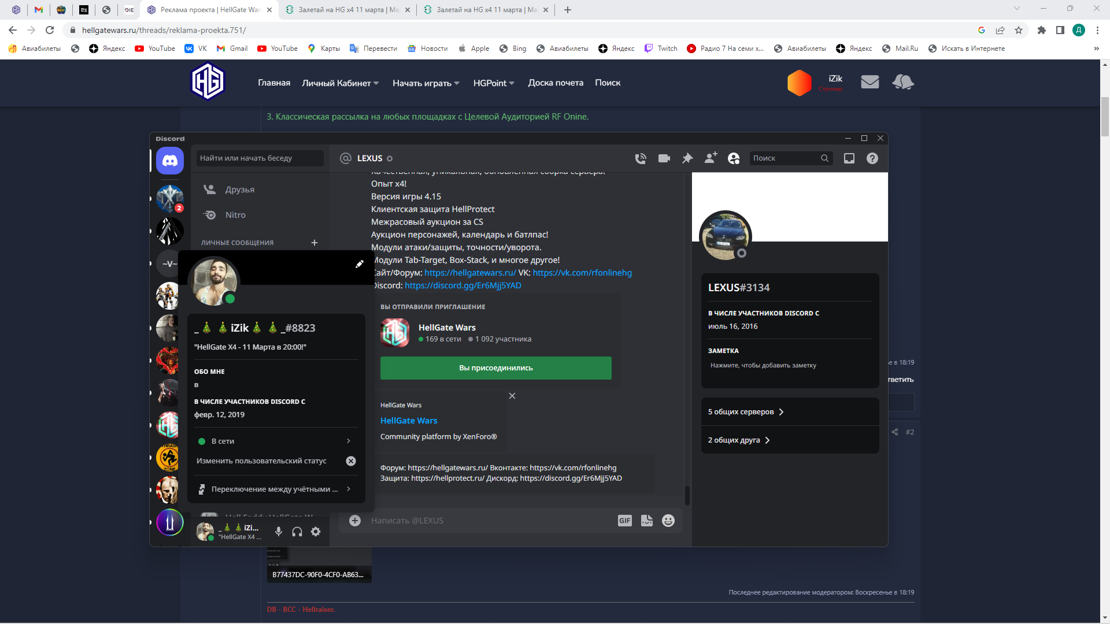Screen dimensions: 1110x624
Task: Open the purple sword server icon
Action: point(170,522)
